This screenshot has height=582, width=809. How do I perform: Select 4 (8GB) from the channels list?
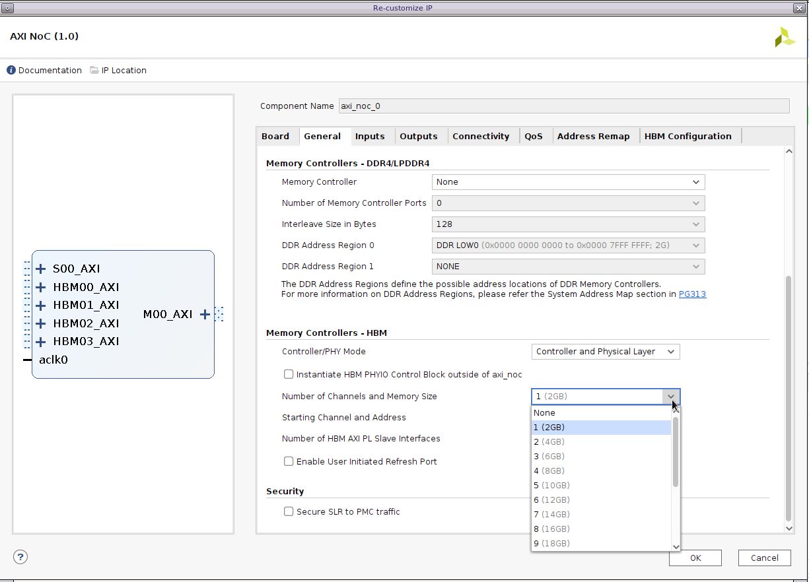tap(549, 470)
